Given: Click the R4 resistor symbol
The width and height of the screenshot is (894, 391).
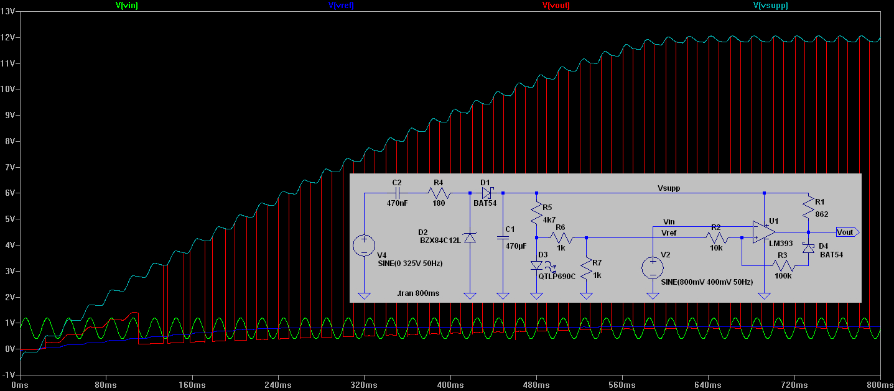Looking at the screenshot, I should [439, 193].
